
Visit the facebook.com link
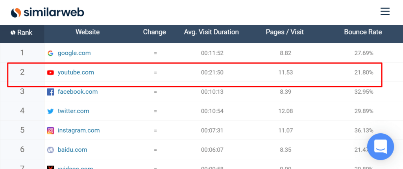78,92
